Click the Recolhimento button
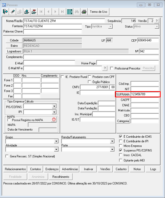Screen dimensions: 165x198 click(61, 177)
